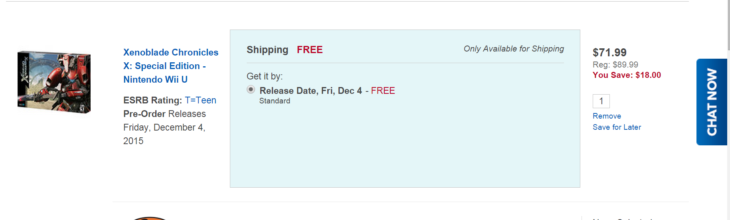730x220 pixels.
Task: Click the $71.99 sale price
Action: tap(609, 52)
